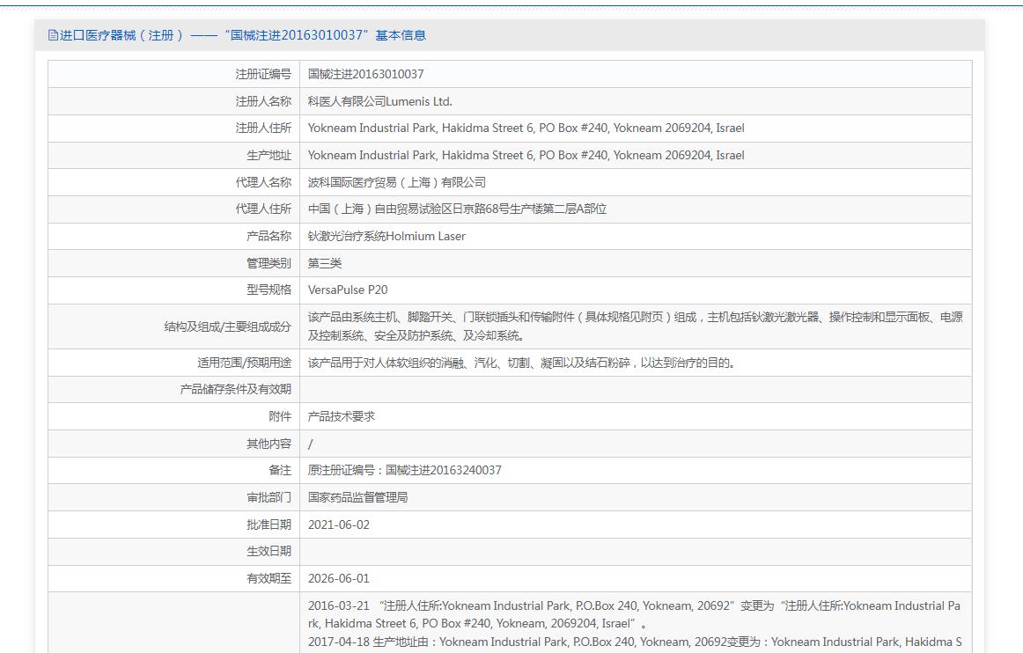
Task: Click remark 原注册证编号：国械注进20163240037
Action: tap(404, 470)
